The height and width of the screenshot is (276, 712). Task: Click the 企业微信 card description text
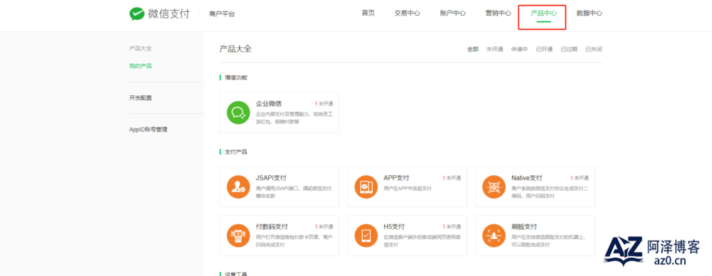pyautogui.click(x=294, y=117)
